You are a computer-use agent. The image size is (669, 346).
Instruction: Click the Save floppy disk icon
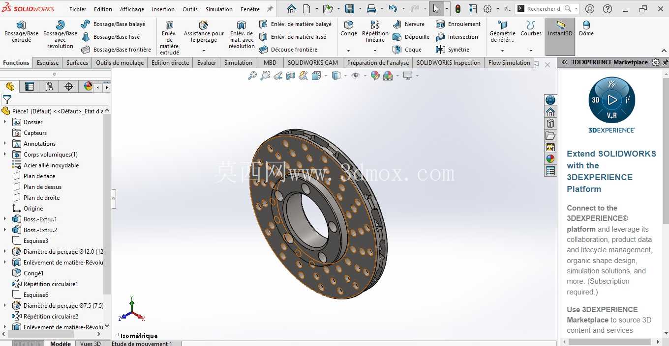pyautogui.click(x=350, y=9)
